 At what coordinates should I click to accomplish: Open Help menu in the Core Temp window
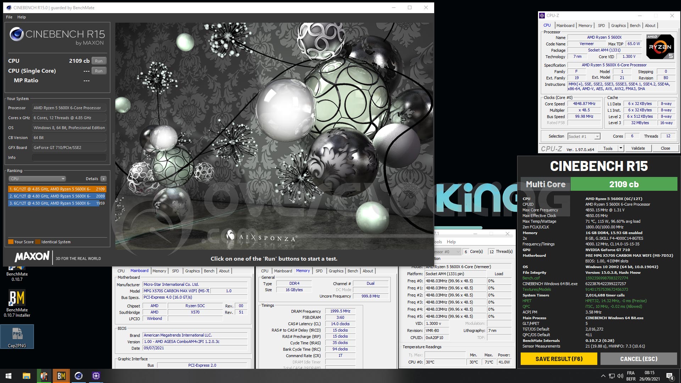tap(451, 242)
